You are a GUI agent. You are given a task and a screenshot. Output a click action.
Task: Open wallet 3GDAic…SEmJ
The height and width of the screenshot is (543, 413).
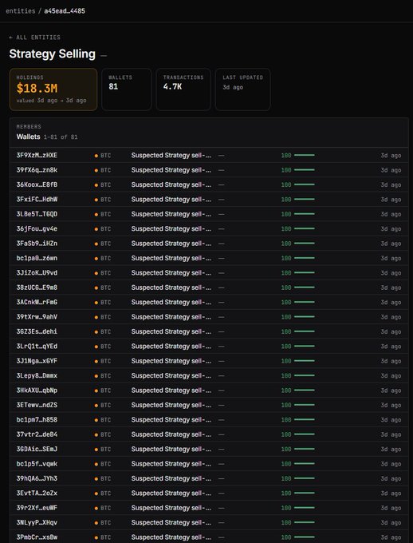tap(37, 449)
